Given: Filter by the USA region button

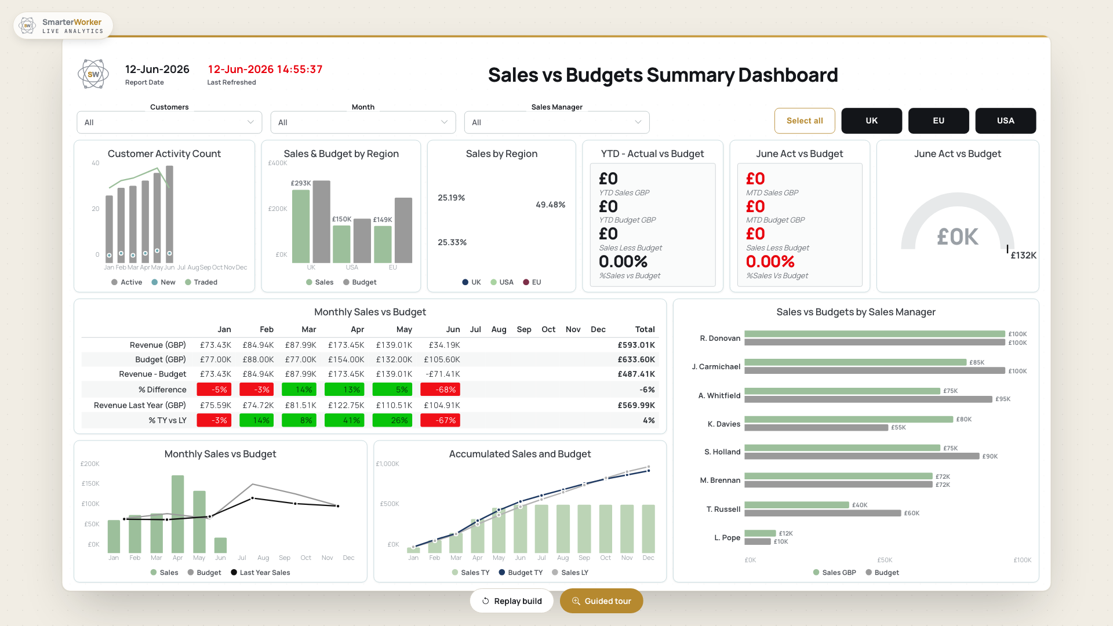Looking at the screenshot, I should point(1005,121).
